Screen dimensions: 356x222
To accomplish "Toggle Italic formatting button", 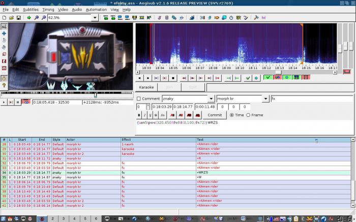I will (x=144, y=115).
